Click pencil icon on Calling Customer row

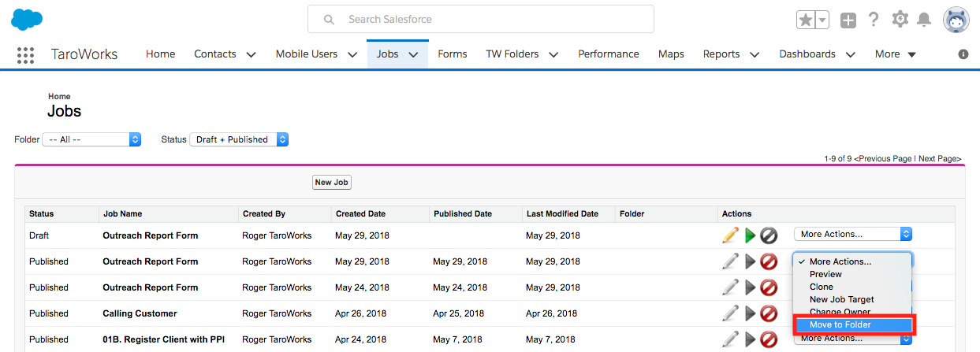(x=730, y=313)
